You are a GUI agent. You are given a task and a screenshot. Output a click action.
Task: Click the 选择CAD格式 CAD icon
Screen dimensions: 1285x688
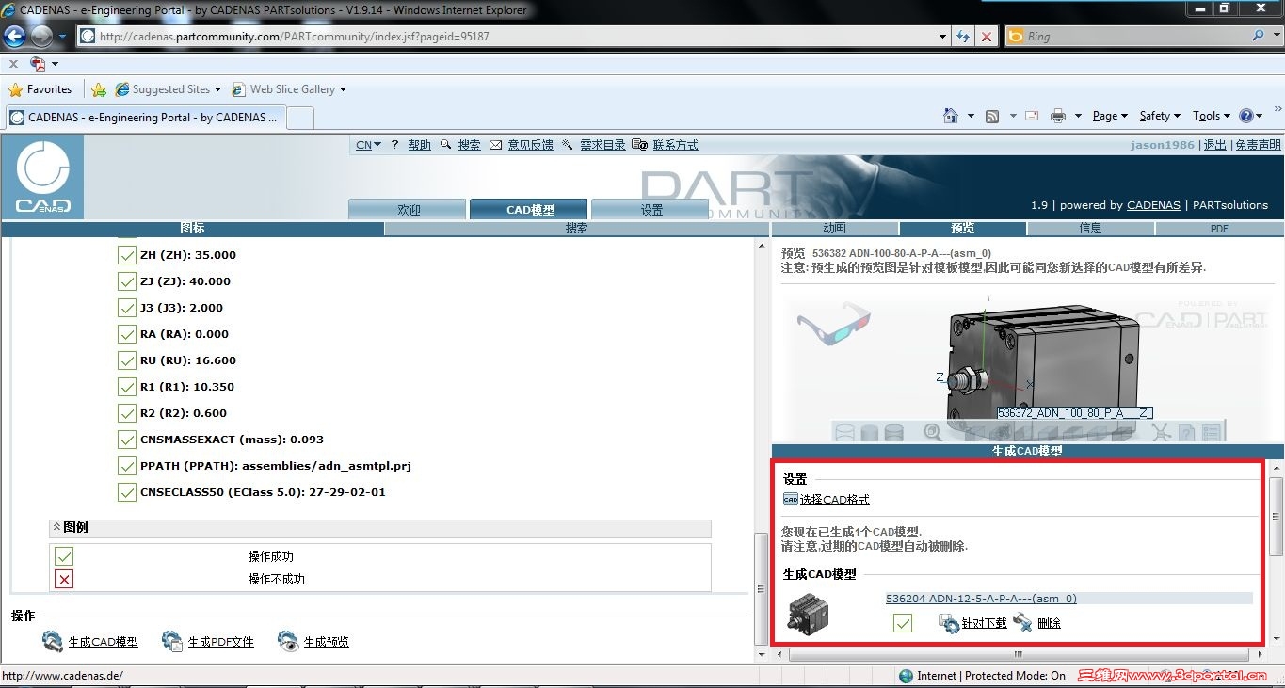tap(791, 500)
